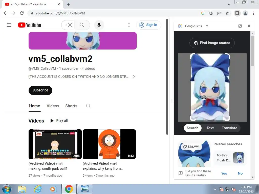Open YouTube hamburger guide menu
The height and width of the screenshot is (194, 259).
[x=9, y=25]
